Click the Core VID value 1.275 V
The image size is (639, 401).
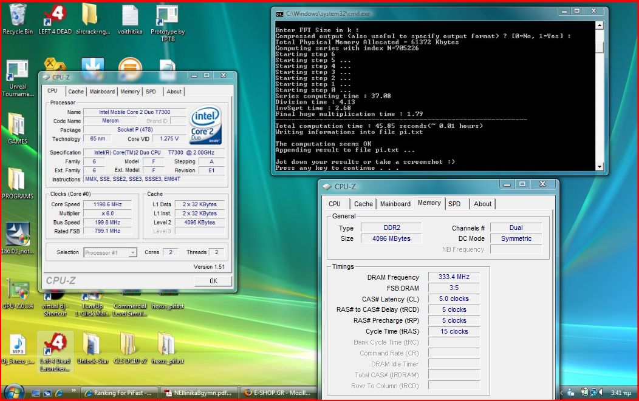[169, 139]
